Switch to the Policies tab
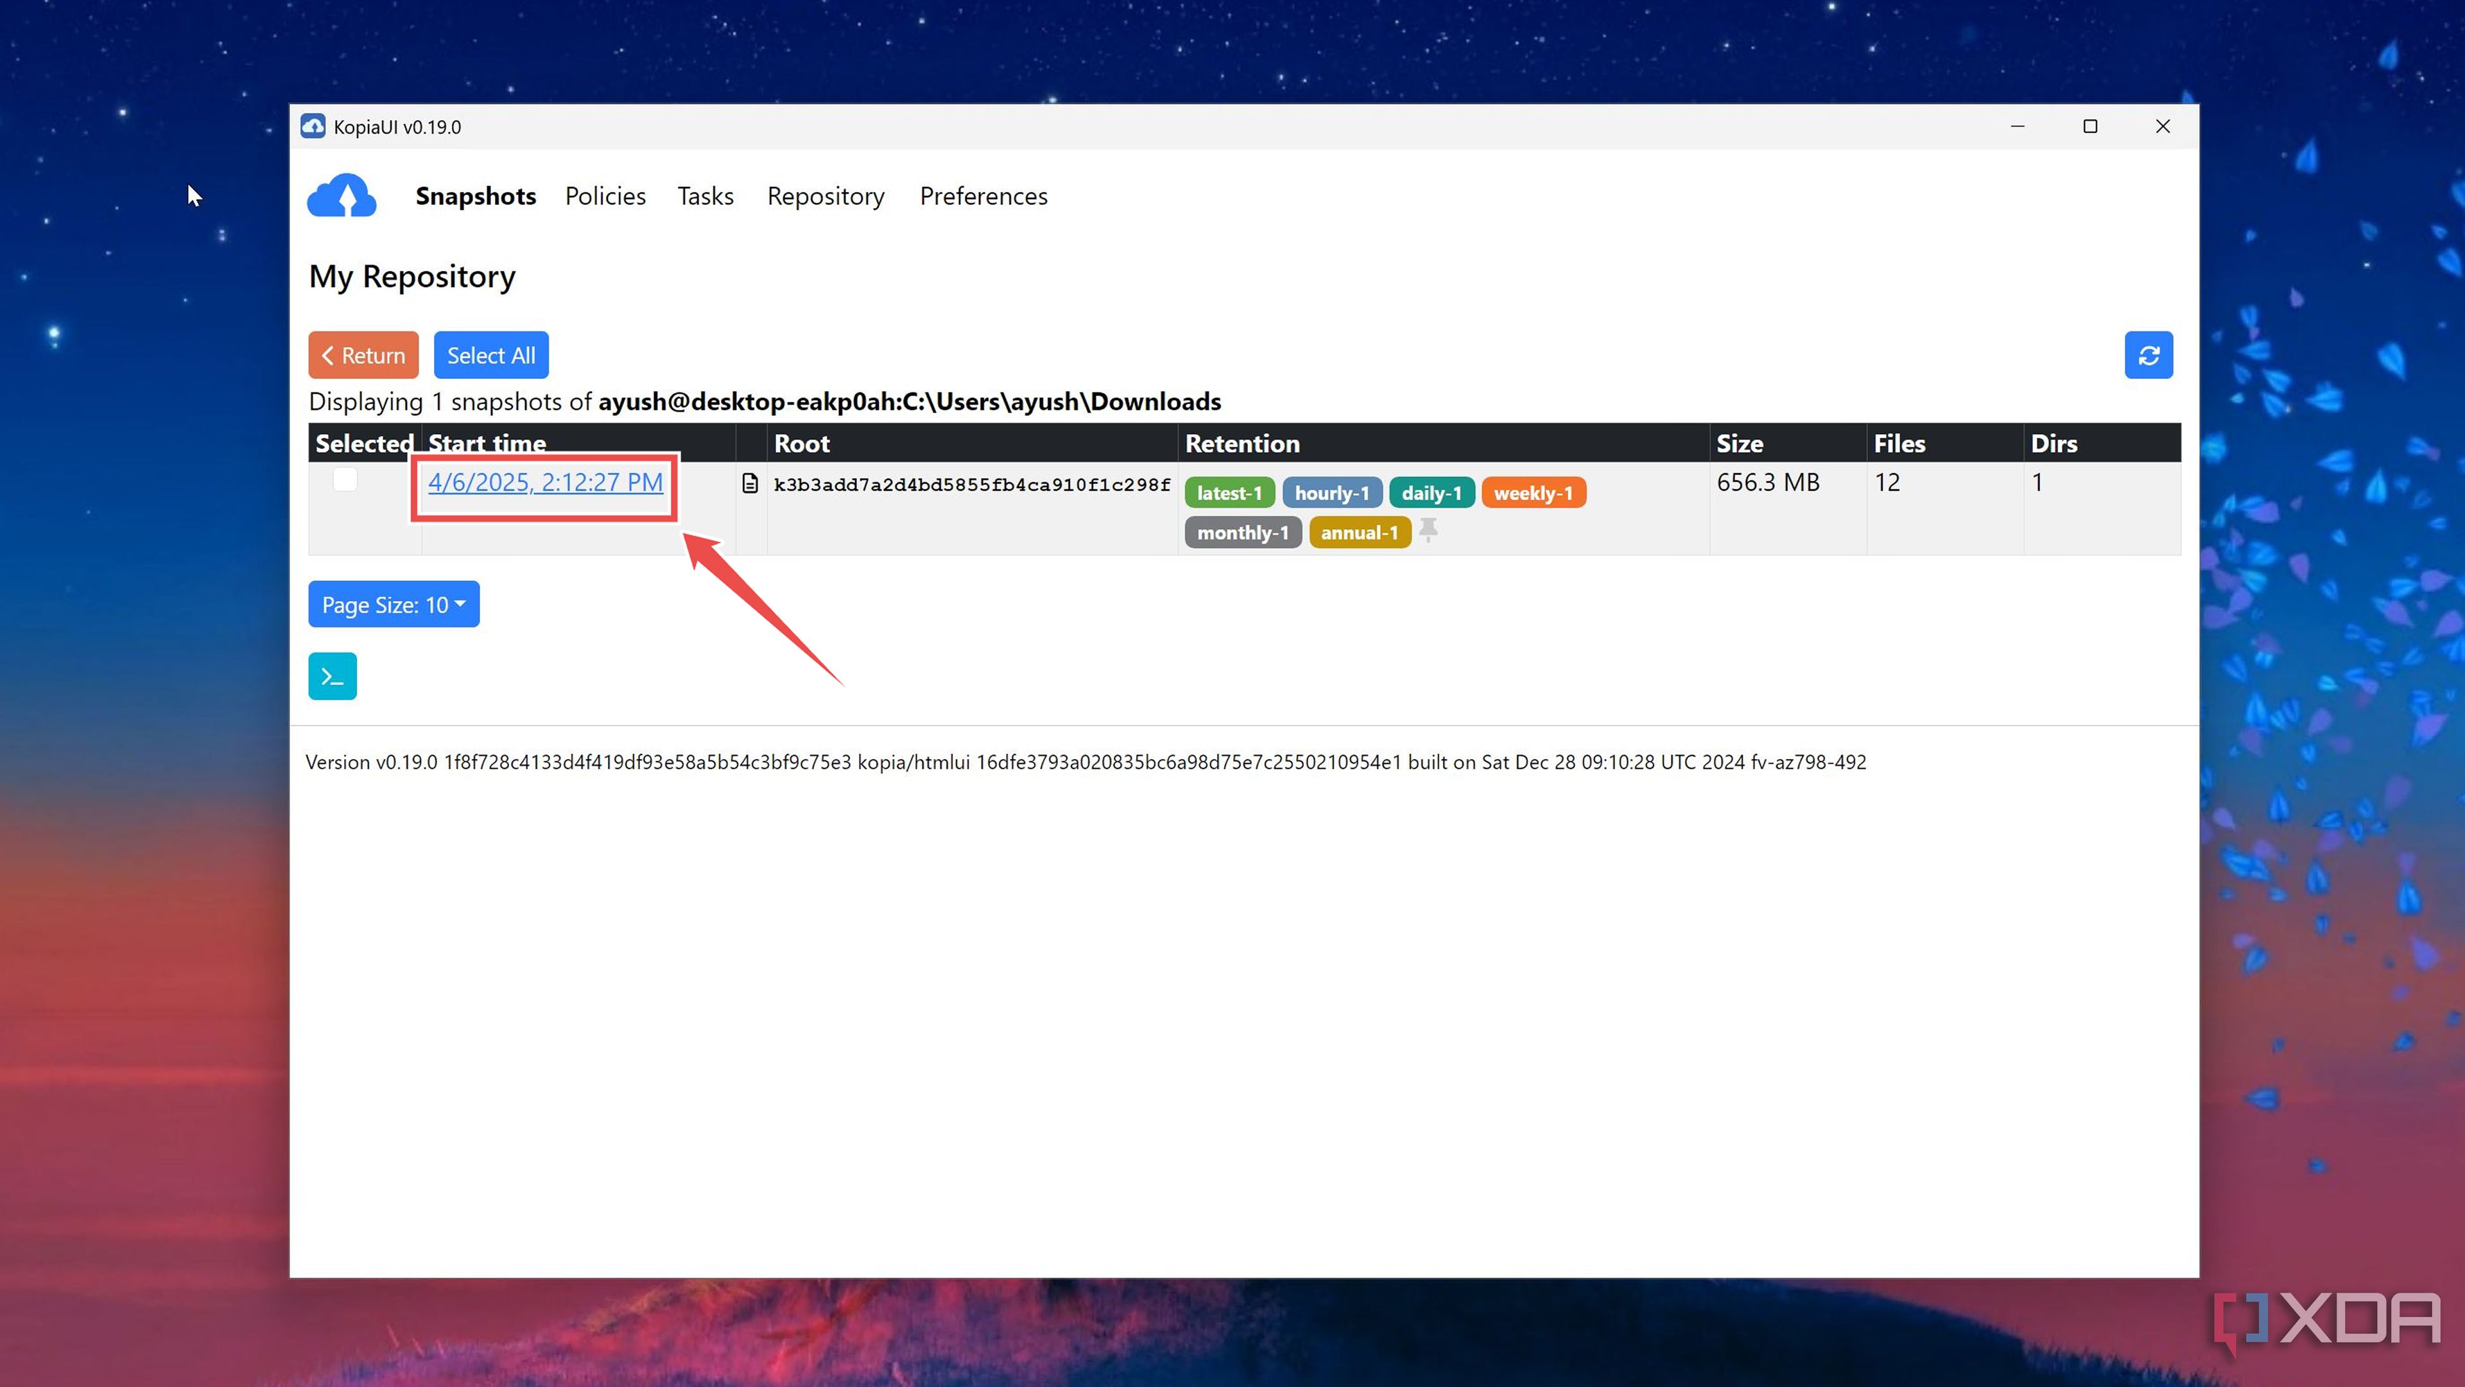Screen dimensions: 2465x1387 coord(605,195)
